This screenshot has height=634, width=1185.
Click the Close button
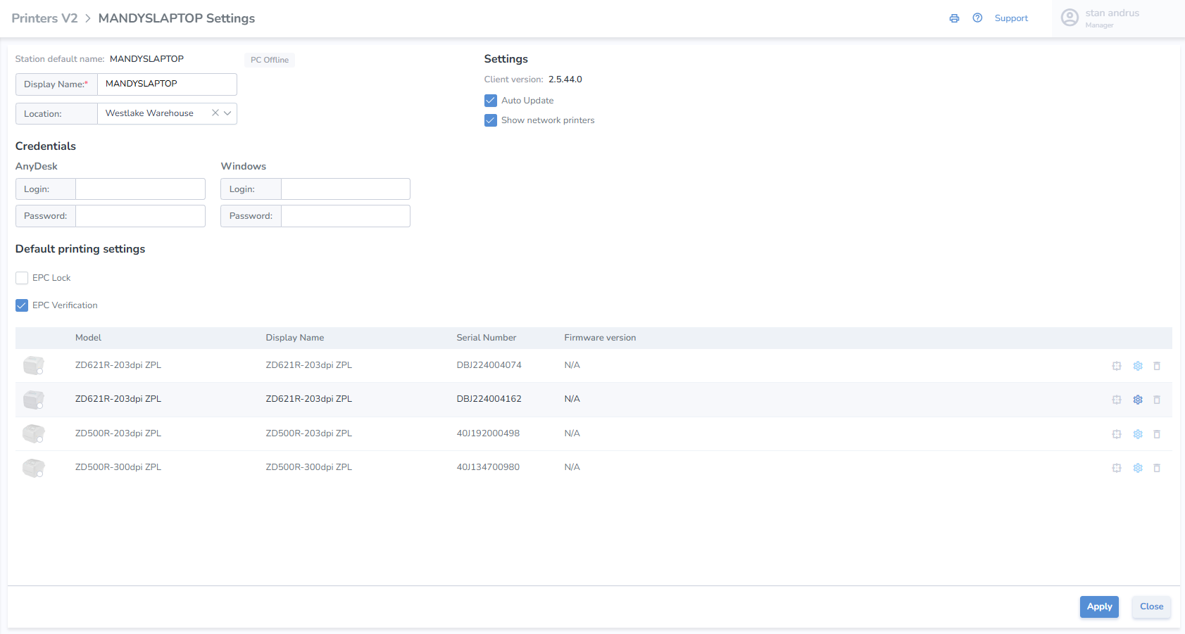(x=1152, y=607)
